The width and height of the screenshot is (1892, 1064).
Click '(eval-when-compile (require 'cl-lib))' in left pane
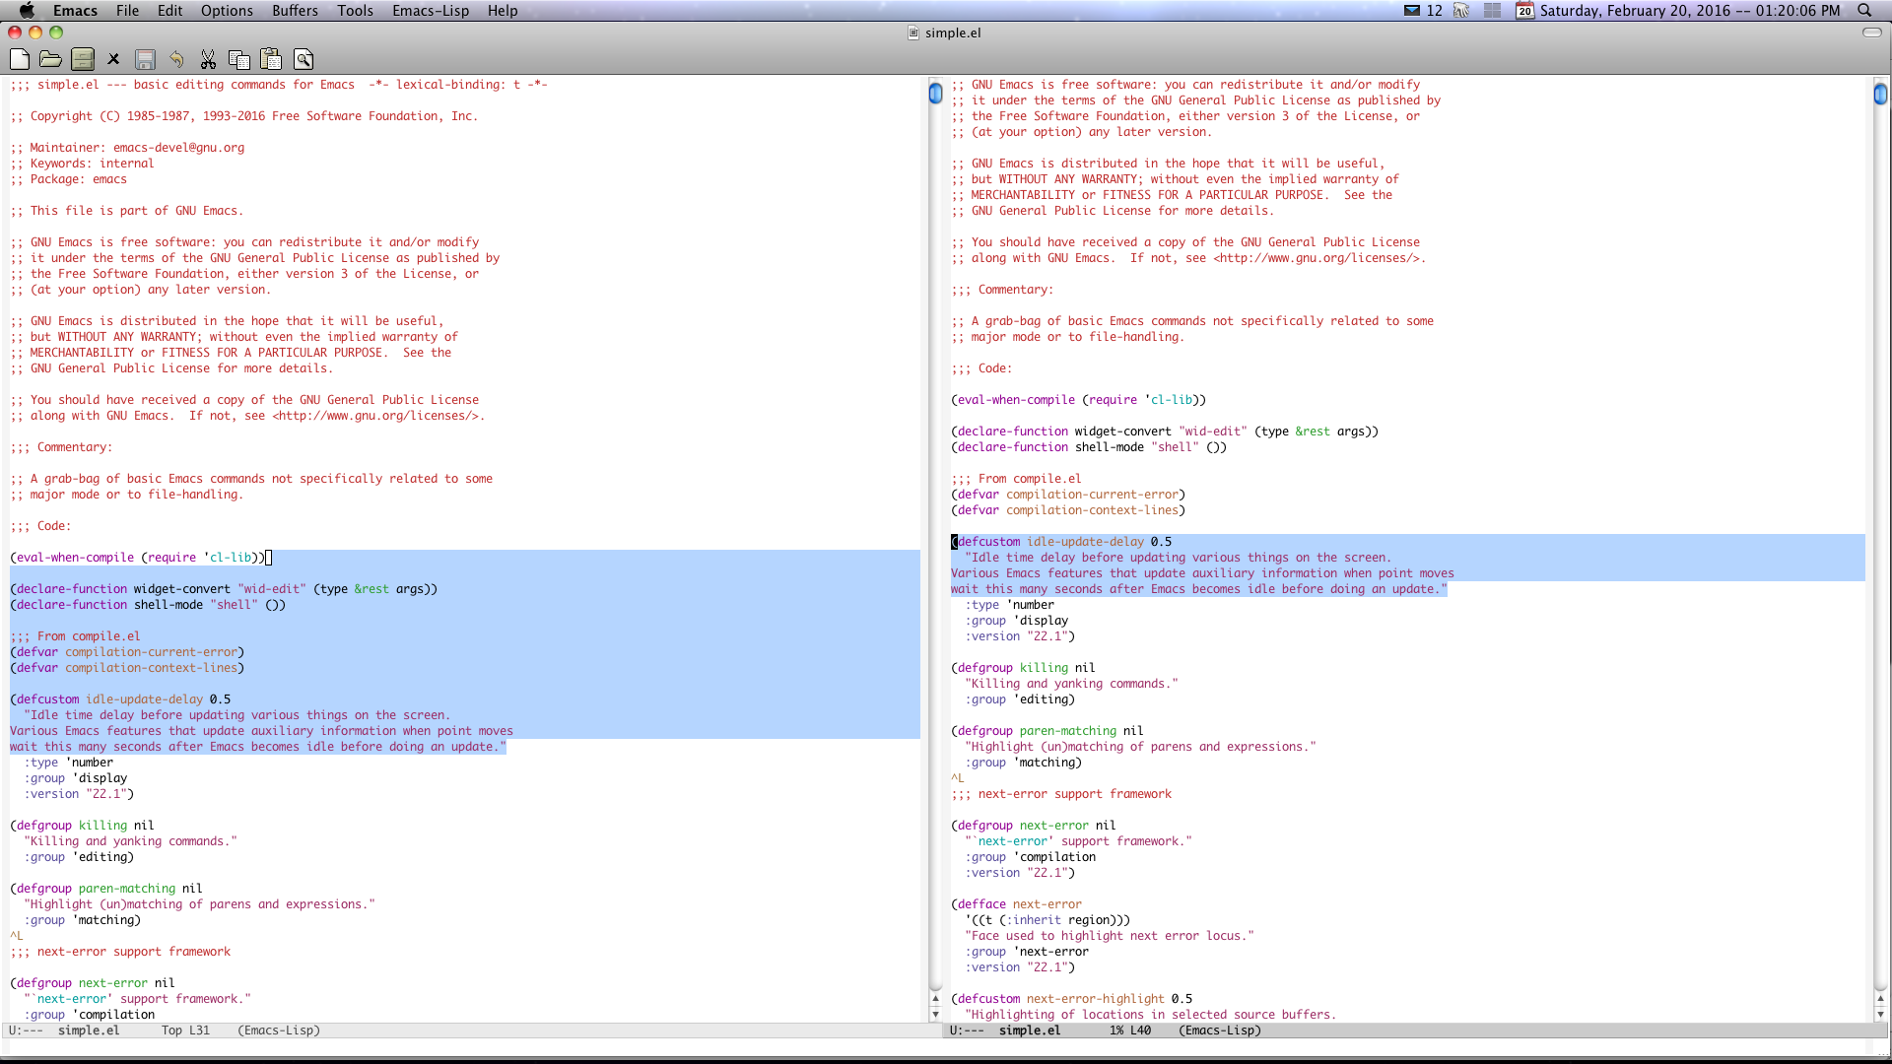[x=138, y=558]
